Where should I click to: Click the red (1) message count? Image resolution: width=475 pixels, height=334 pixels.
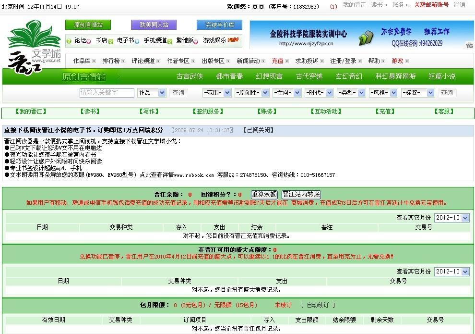click(333, 6)
